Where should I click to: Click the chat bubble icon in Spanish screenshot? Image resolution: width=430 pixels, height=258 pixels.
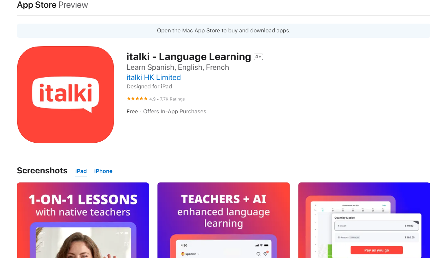pos(265,254)
